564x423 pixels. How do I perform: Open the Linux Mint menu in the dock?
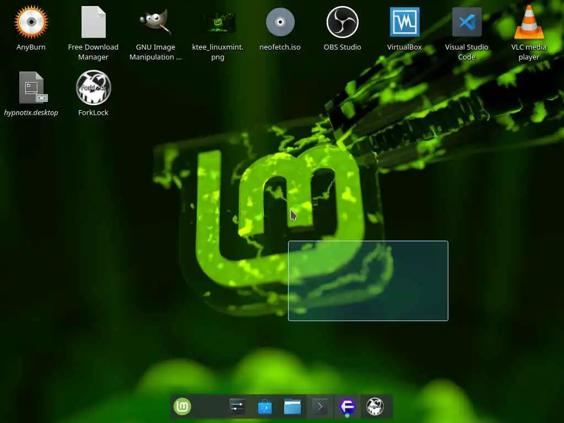[182, 407]
